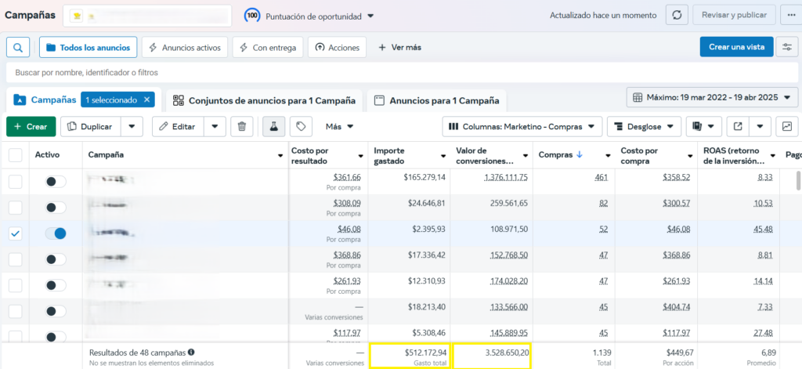This screenshot has width=802, height=369.
Task: Click the Duplicar button
Action: (x=91, y=126)
